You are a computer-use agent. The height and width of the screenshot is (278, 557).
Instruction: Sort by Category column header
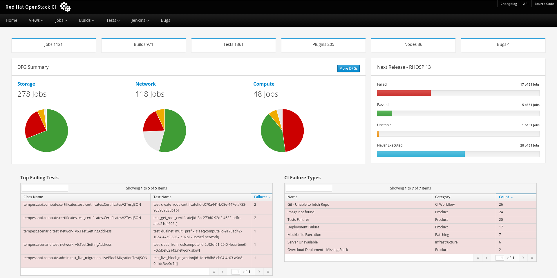pos(464,197)
